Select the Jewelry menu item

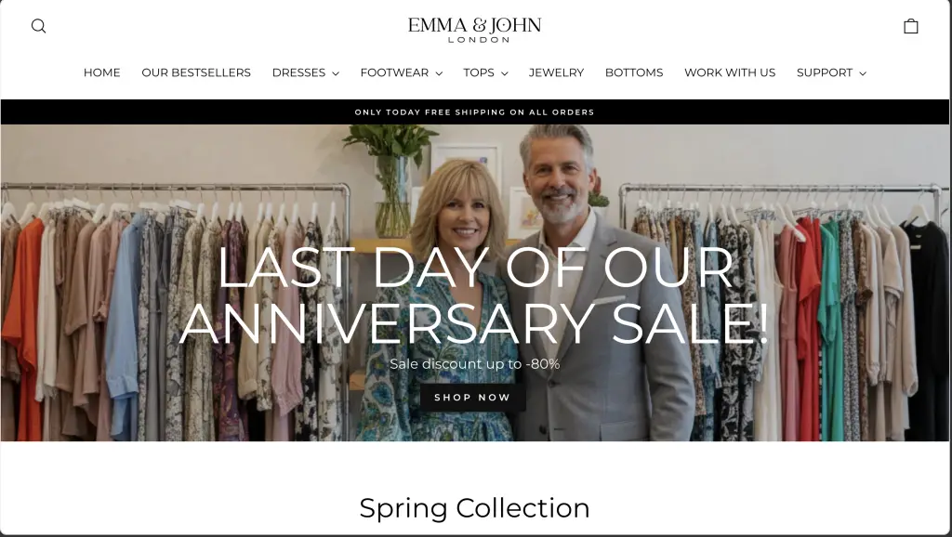(556, 72)
